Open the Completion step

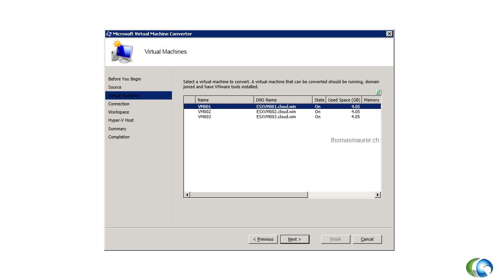[119, 137]
